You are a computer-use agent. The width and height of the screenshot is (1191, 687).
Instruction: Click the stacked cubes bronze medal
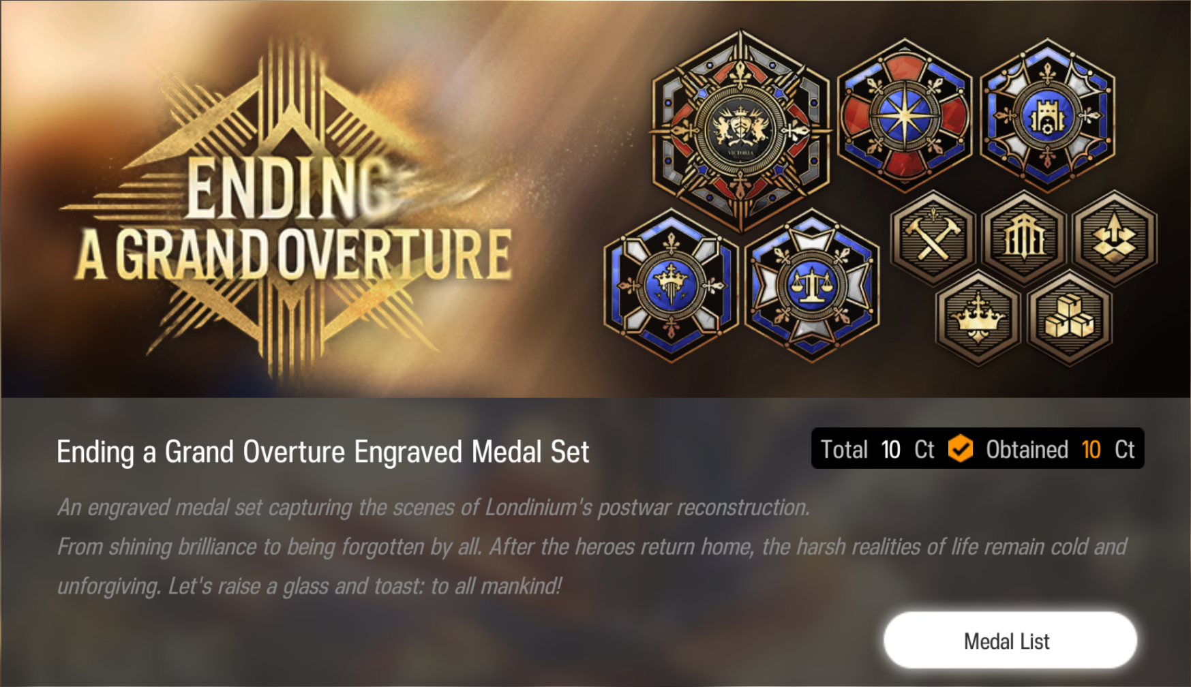1069,318
